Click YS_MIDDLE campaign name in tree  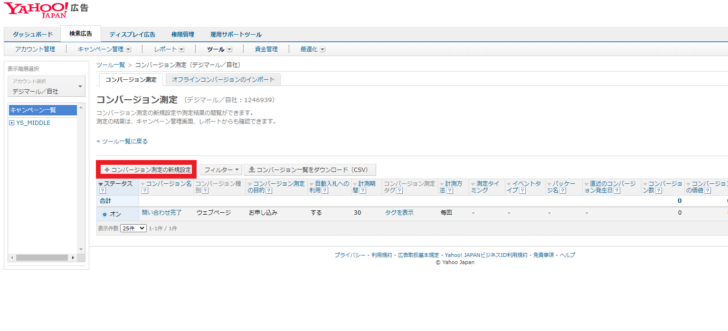tap(33, 123)
